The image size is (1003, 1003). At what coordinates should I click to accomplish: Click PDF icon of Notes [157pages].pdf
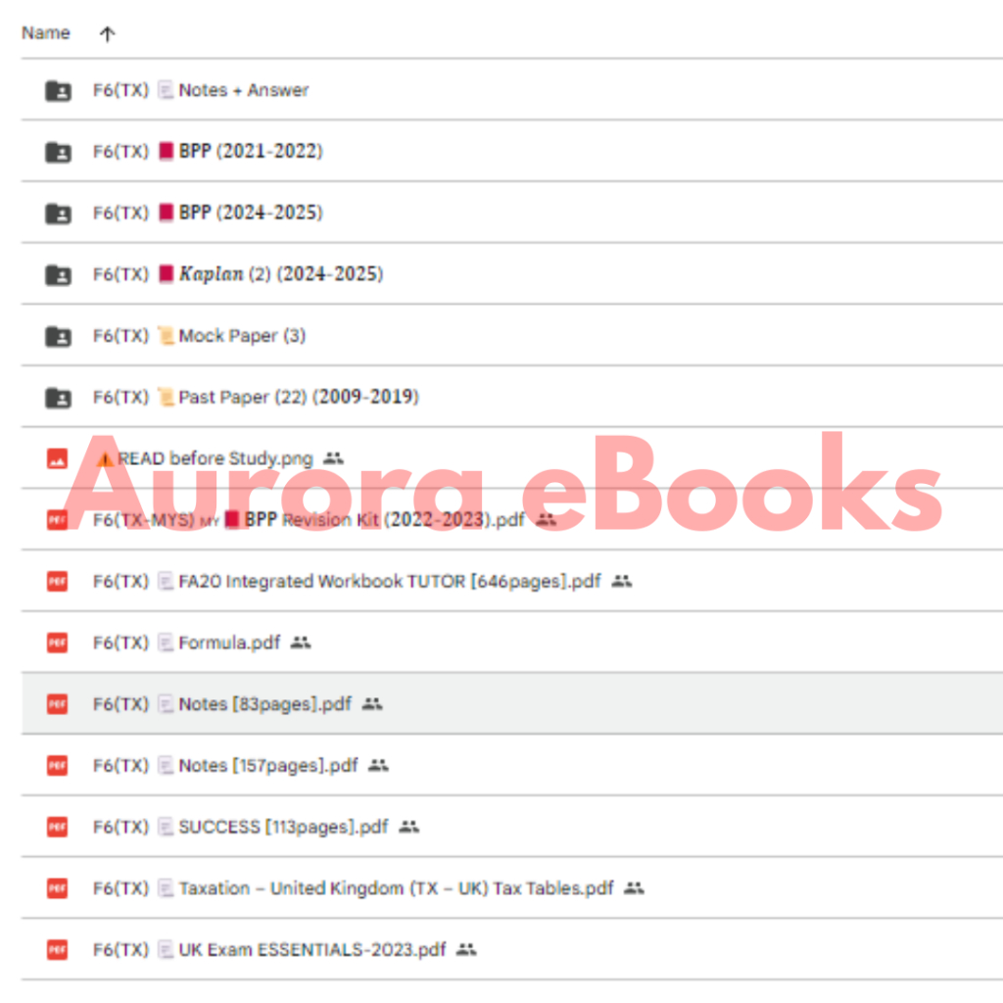click(58, 766)
